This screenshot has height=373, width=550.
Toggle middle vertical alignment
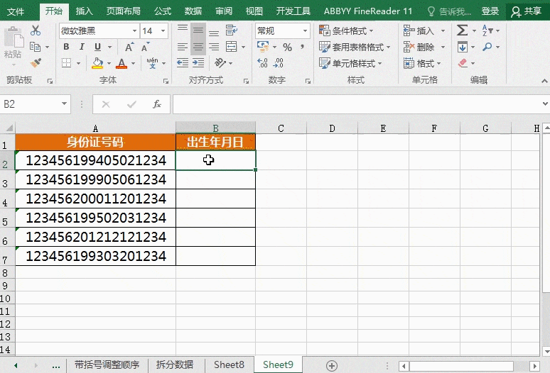[198, 30]
